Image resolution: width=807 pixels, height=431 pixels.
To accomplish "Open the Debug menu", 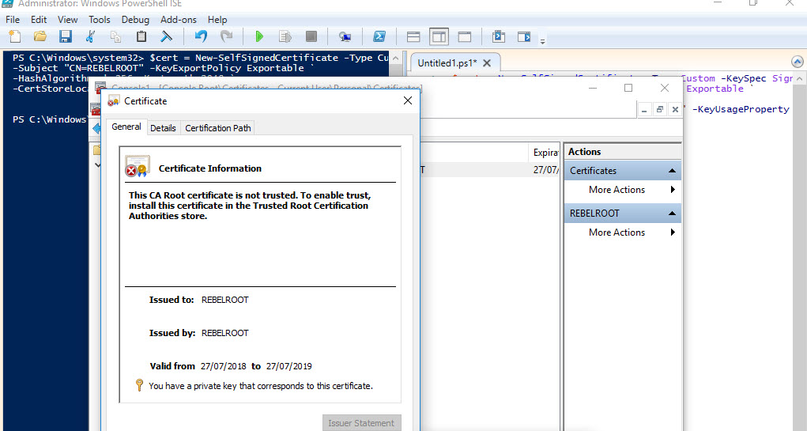I will [135, 20].
